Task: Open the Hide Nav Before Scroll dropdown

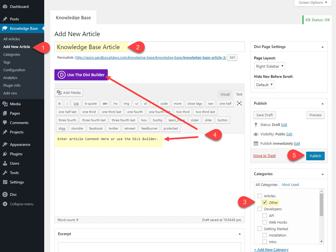Action: (264, 84)
